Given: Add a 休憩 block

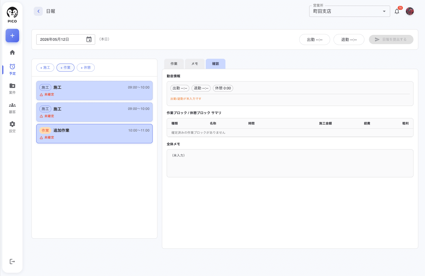Looking at the screenshot, I should pyautogui.click(x=86, y=68).
